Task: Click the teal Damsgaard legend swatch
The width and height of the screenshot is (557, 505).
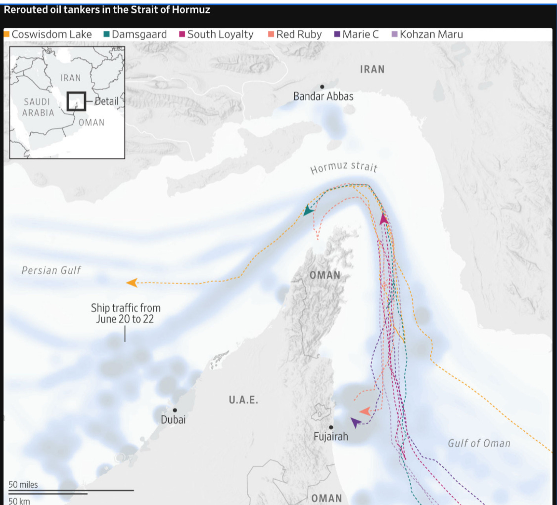Action: (106, 34)
